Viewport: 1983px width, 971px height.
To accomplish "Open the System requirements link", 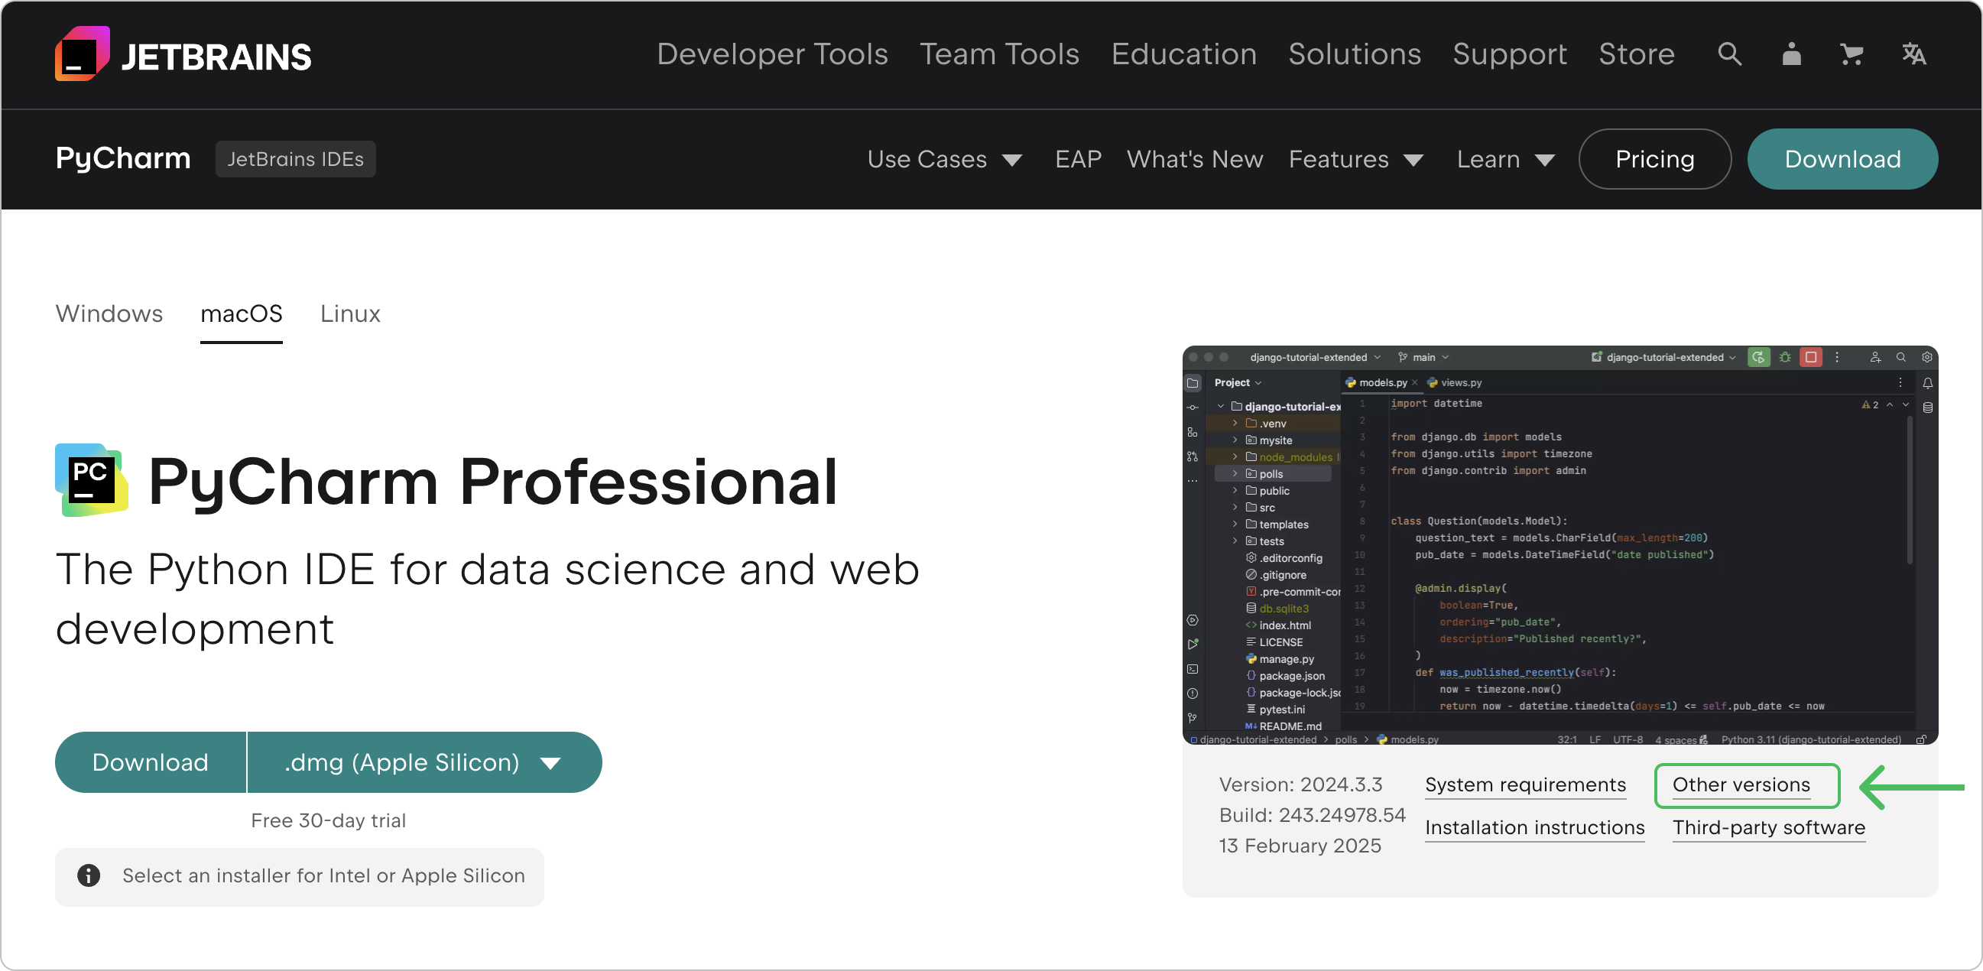I will tap(1525, 784).
